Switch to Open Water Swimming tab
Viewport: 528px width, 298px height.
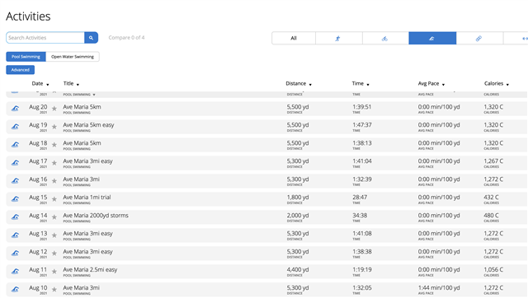pos(73,57)
